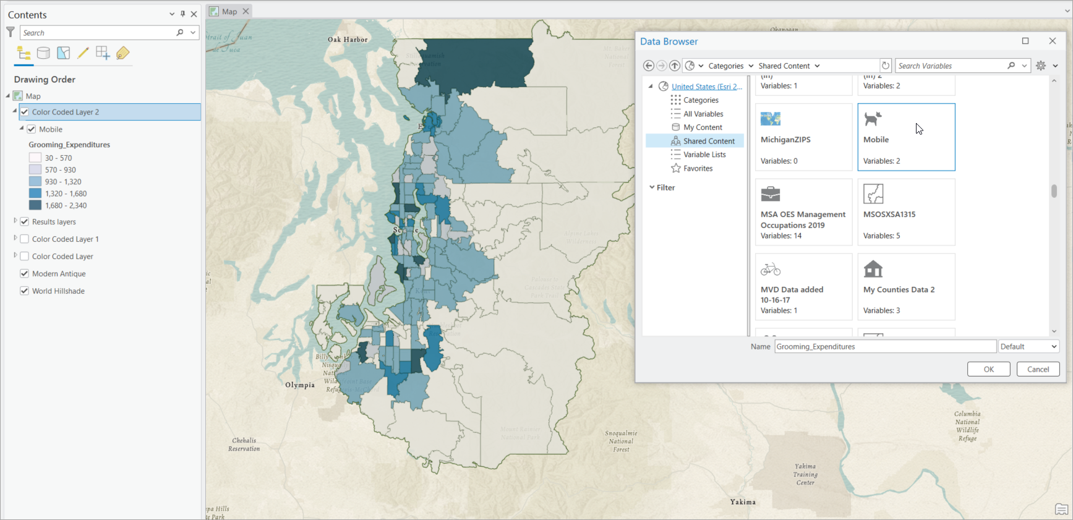The height and width of the screenshot is (520, 1073).
Task: Click map catalog icon at bottom right
Action: tap(1062, 509)
